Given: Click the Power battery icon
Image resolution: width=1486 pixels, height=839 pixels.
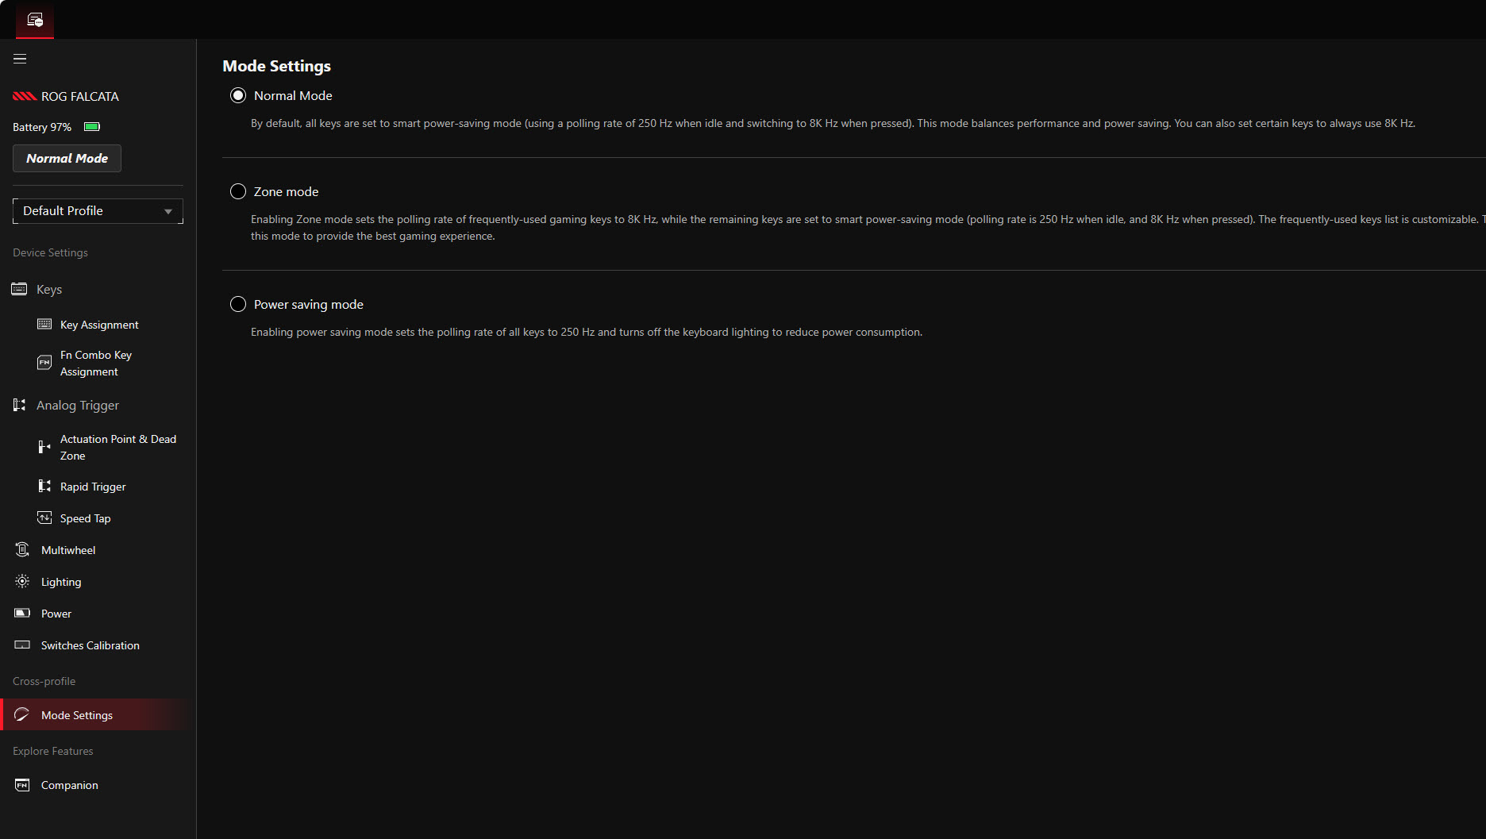Looking at the screenshot, I should tap(22, 614).
